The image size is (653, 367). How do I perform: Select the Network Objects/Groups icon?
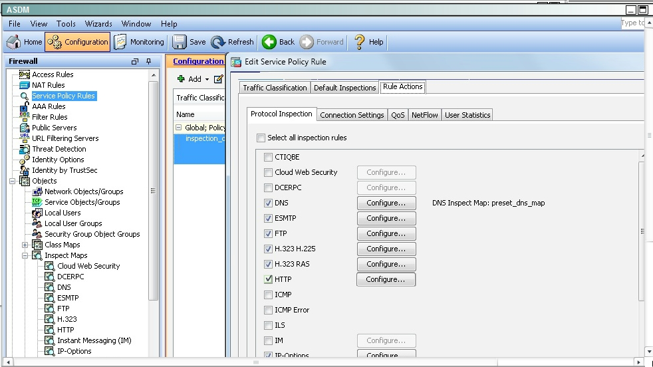pos(37,191)
